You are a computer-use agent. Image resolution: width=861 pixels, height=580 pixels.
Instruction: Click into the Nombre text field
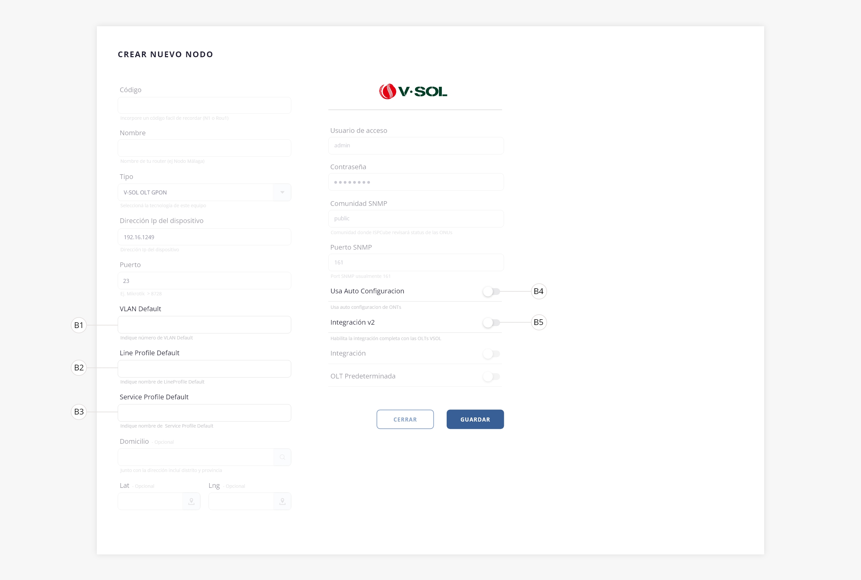[x=204, y=148]
